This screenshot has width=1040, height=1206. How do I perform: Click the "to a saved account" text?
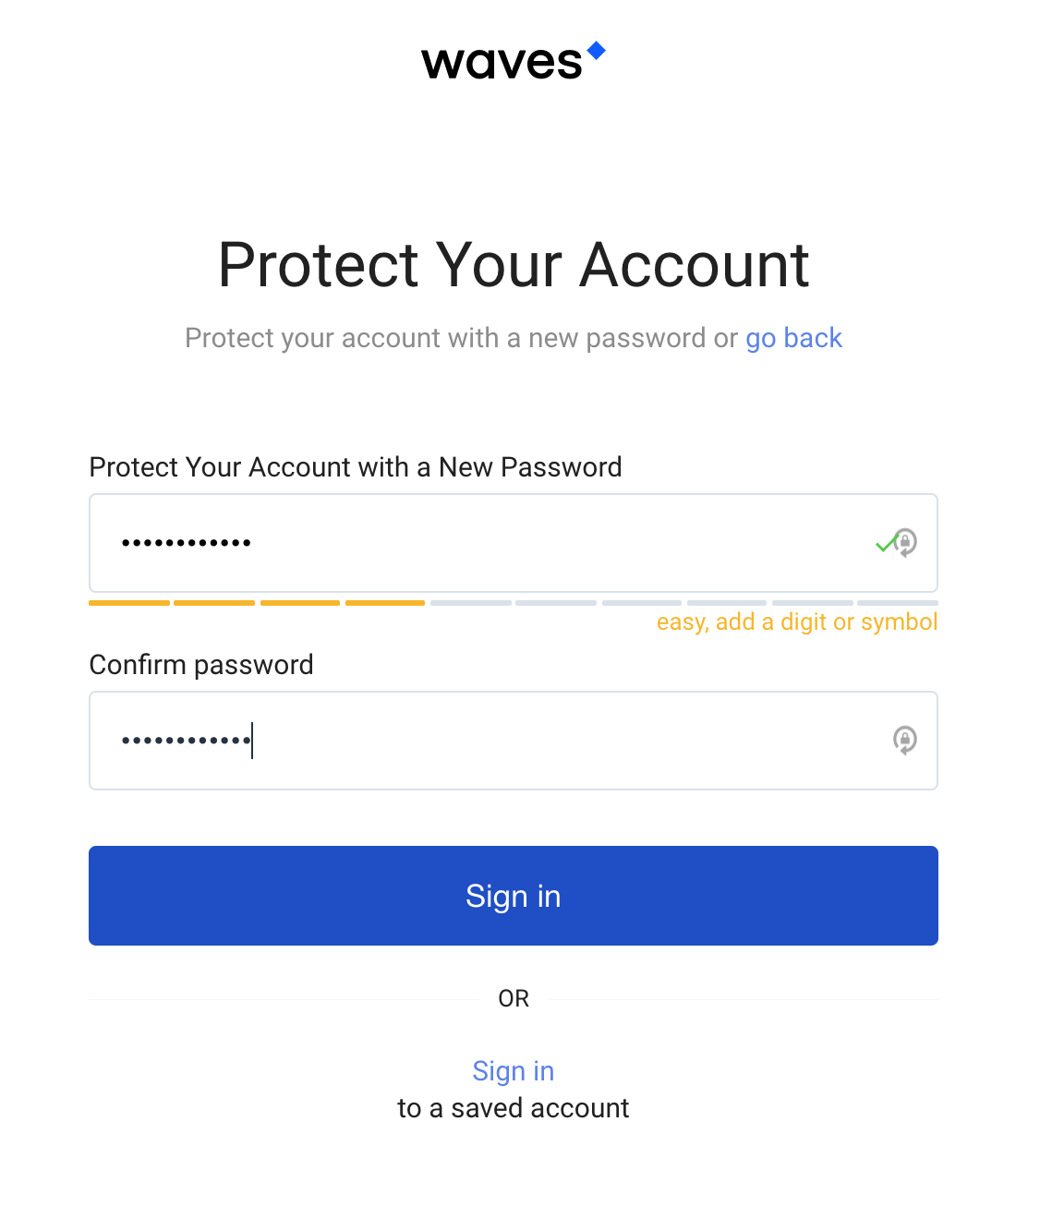(514, 1108)
